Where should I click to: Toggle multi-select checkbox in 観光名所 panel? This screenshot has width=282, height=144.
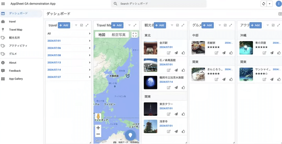click(177, 25)
